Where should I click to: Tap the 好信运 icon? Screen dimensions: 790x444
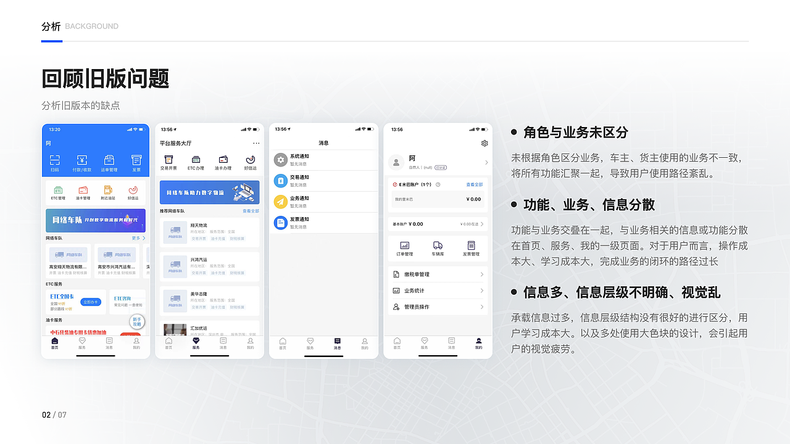click(x=250, y=160)
